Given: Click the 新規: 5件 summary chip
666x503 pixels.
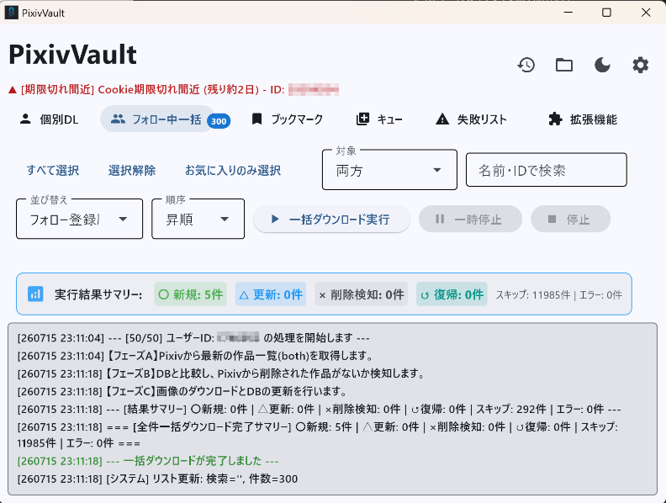Looking at the screenshot, I should click(x=190, y=294).
